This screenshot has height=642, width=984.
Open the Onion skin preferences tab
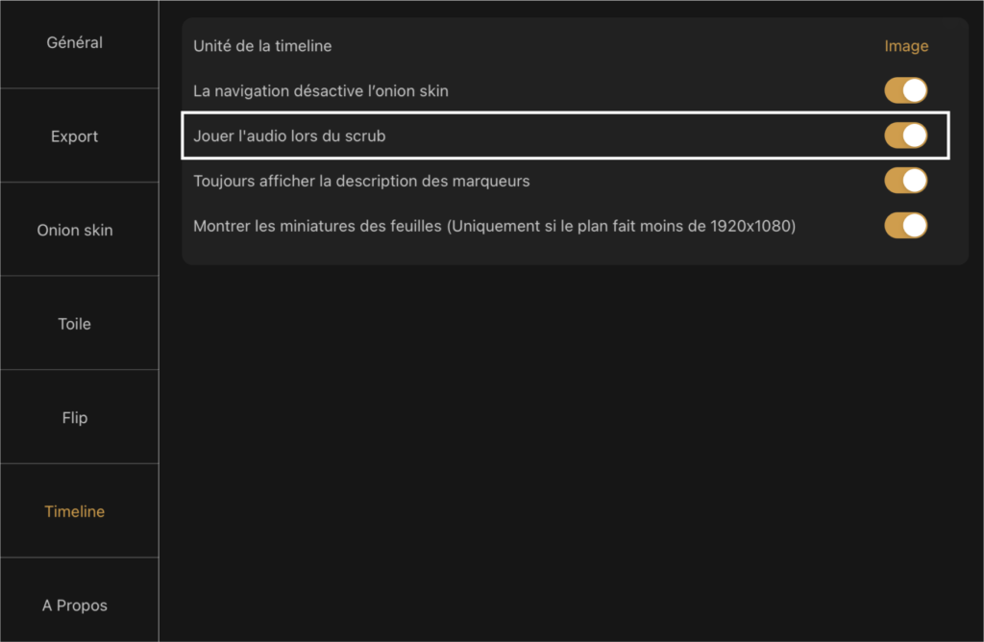click(75, 230)
